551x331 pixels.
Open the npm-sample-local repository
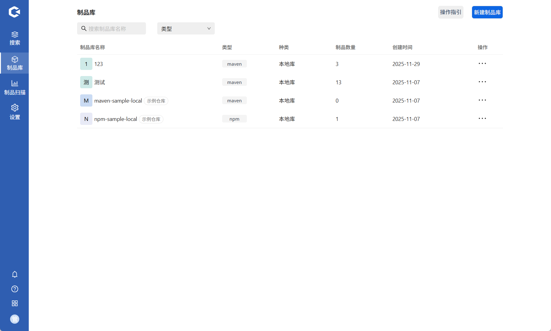tap(116, 119)
